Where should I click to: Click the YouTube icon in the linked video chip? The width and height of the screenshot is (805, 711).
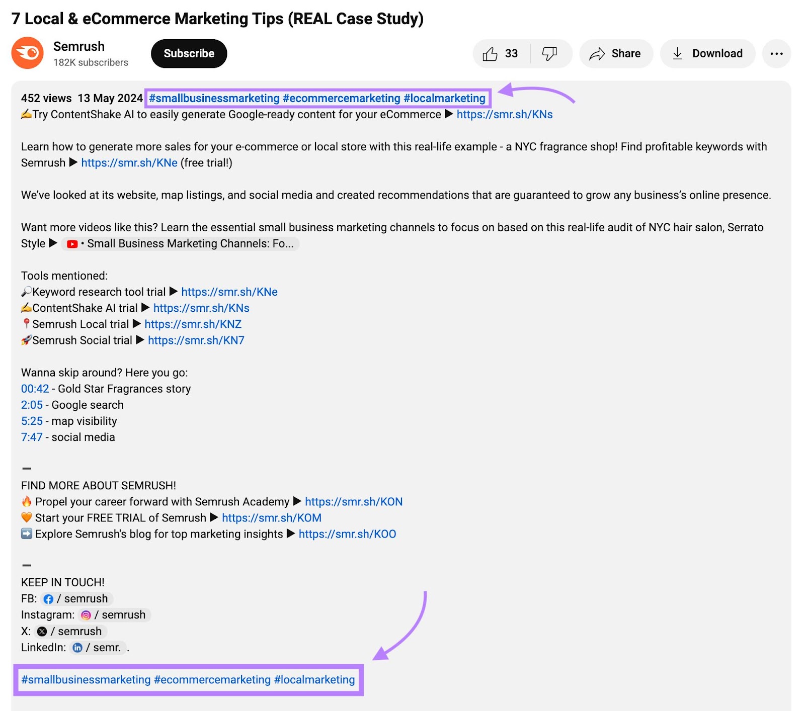point(72,243)
